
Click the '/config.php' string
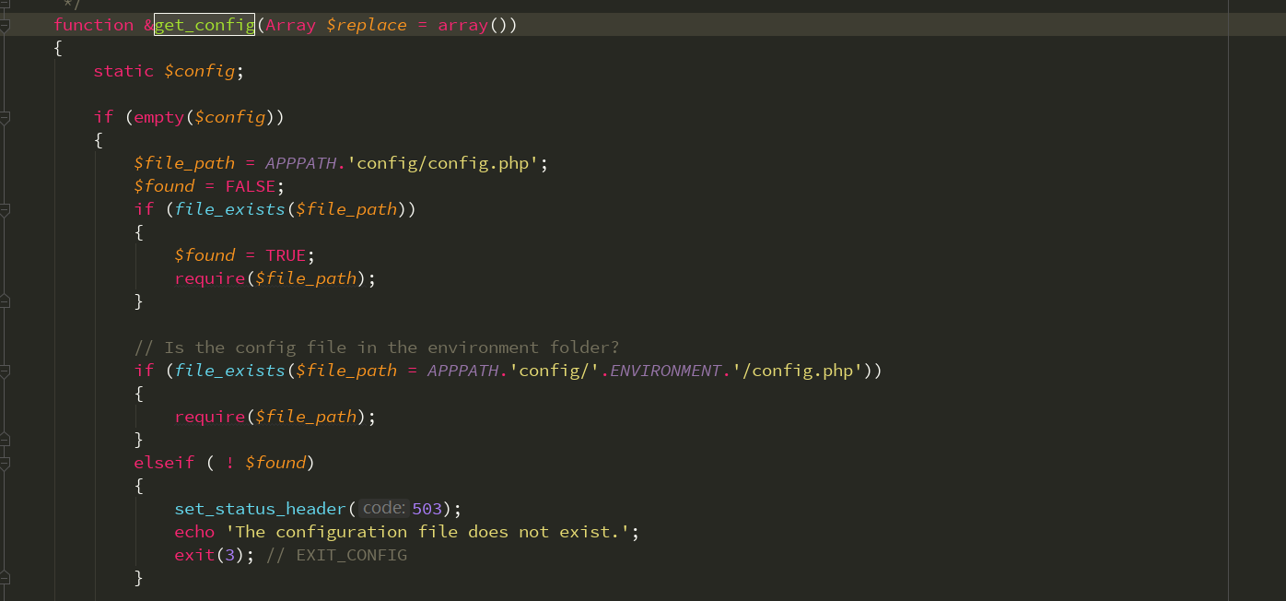[797, 371]
